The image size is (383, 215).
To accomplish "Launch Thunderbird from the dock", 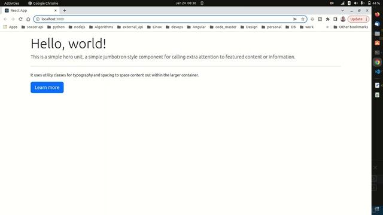I will point(377,24).
